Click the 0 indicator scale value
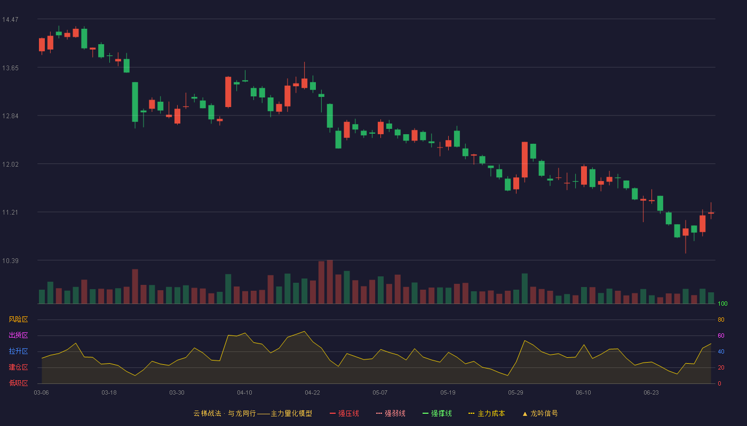Viewport: 747px width, 426px height. [x=719, y=383]
